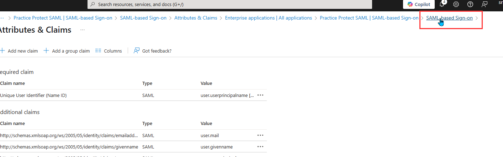
Task: Click the SAML type in Unique User Identifier row
Action: [148, 95]
